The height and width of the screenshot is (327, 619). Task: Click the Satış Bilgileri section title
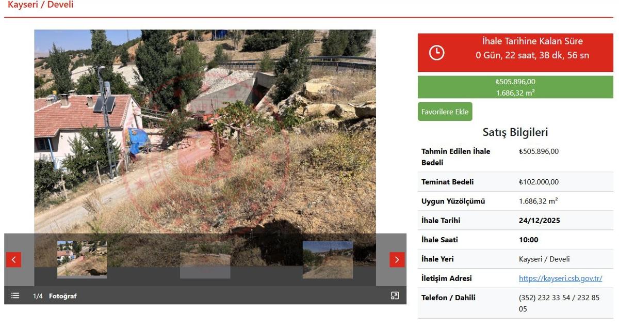515,132
